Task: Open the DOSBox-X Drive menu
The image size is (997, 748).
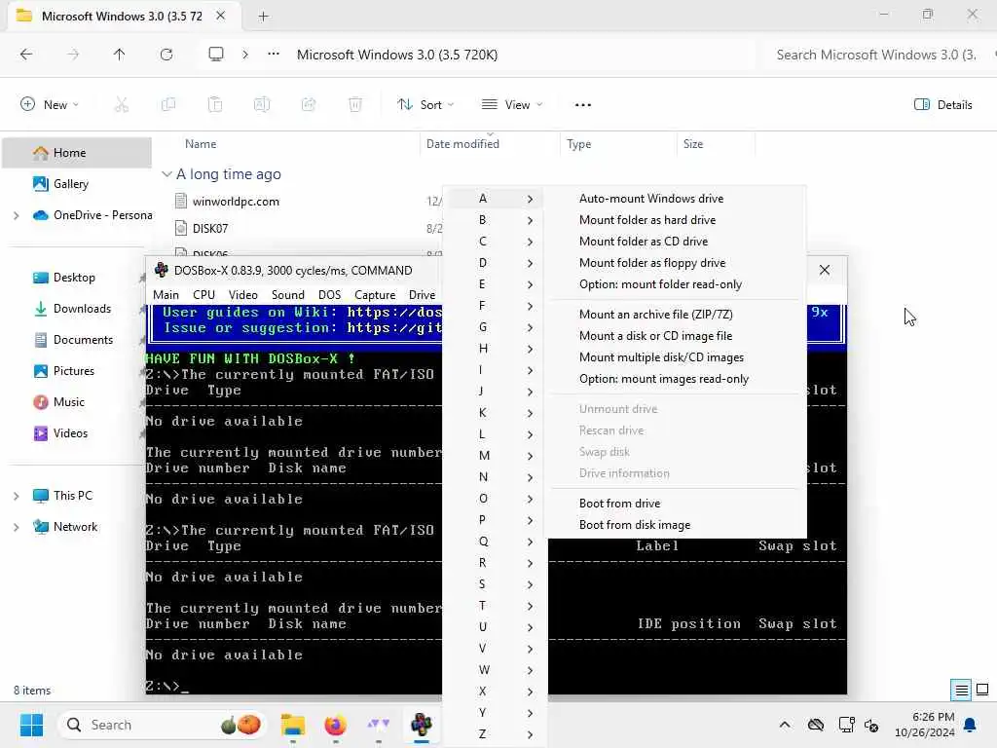Action: point(423,295)
